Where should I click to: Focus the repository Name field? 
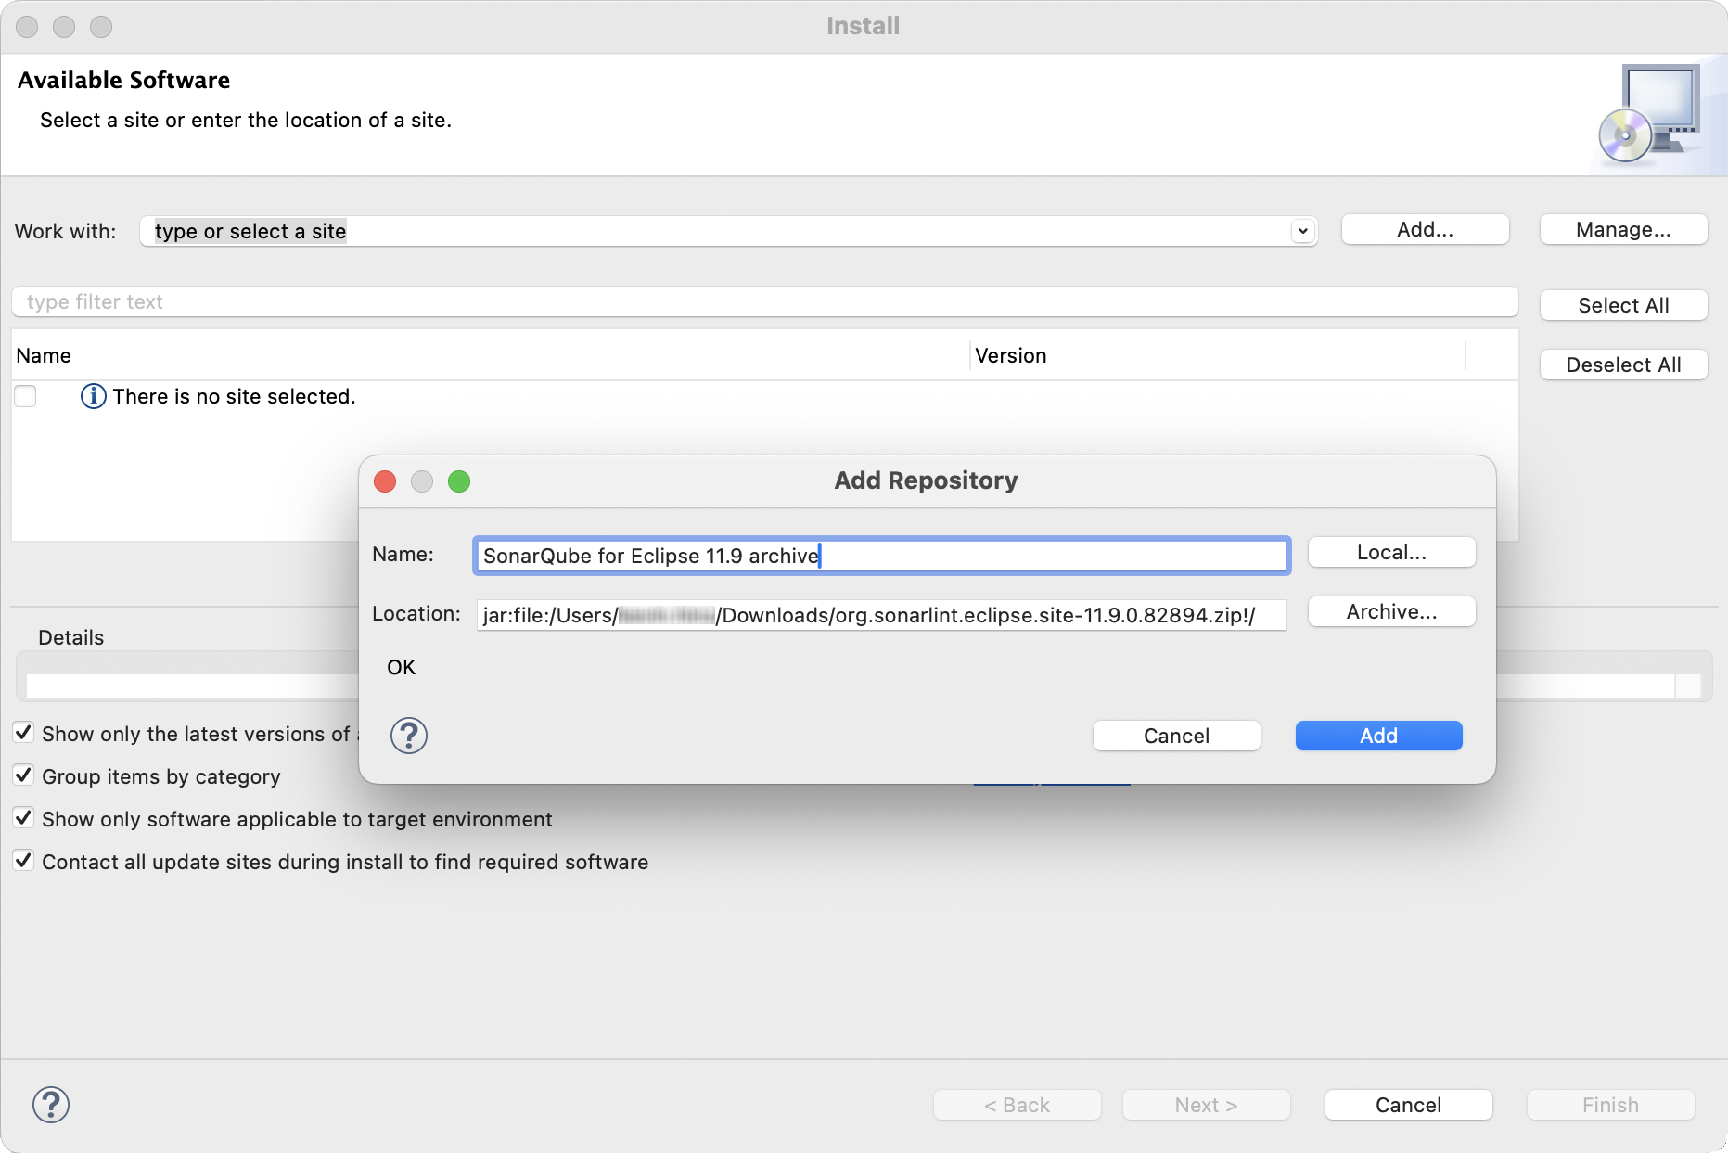point(882,556)
